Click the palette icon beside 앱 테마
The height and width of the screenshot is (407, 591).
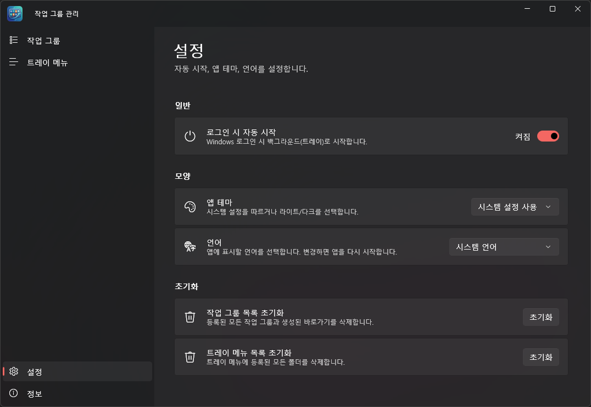[190, 207]
